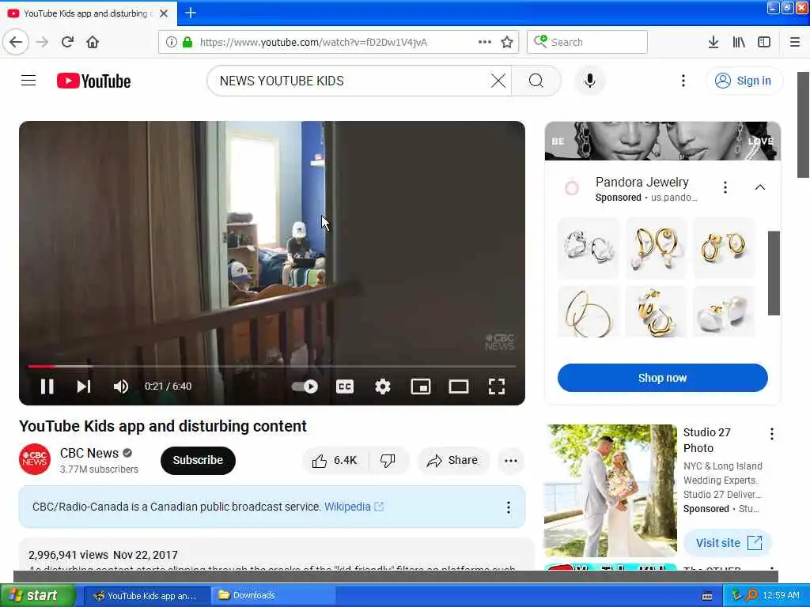The width and height of the screenshot is (810, 607).
Task: Close the YouTube Kids tab
Action: 164,13
